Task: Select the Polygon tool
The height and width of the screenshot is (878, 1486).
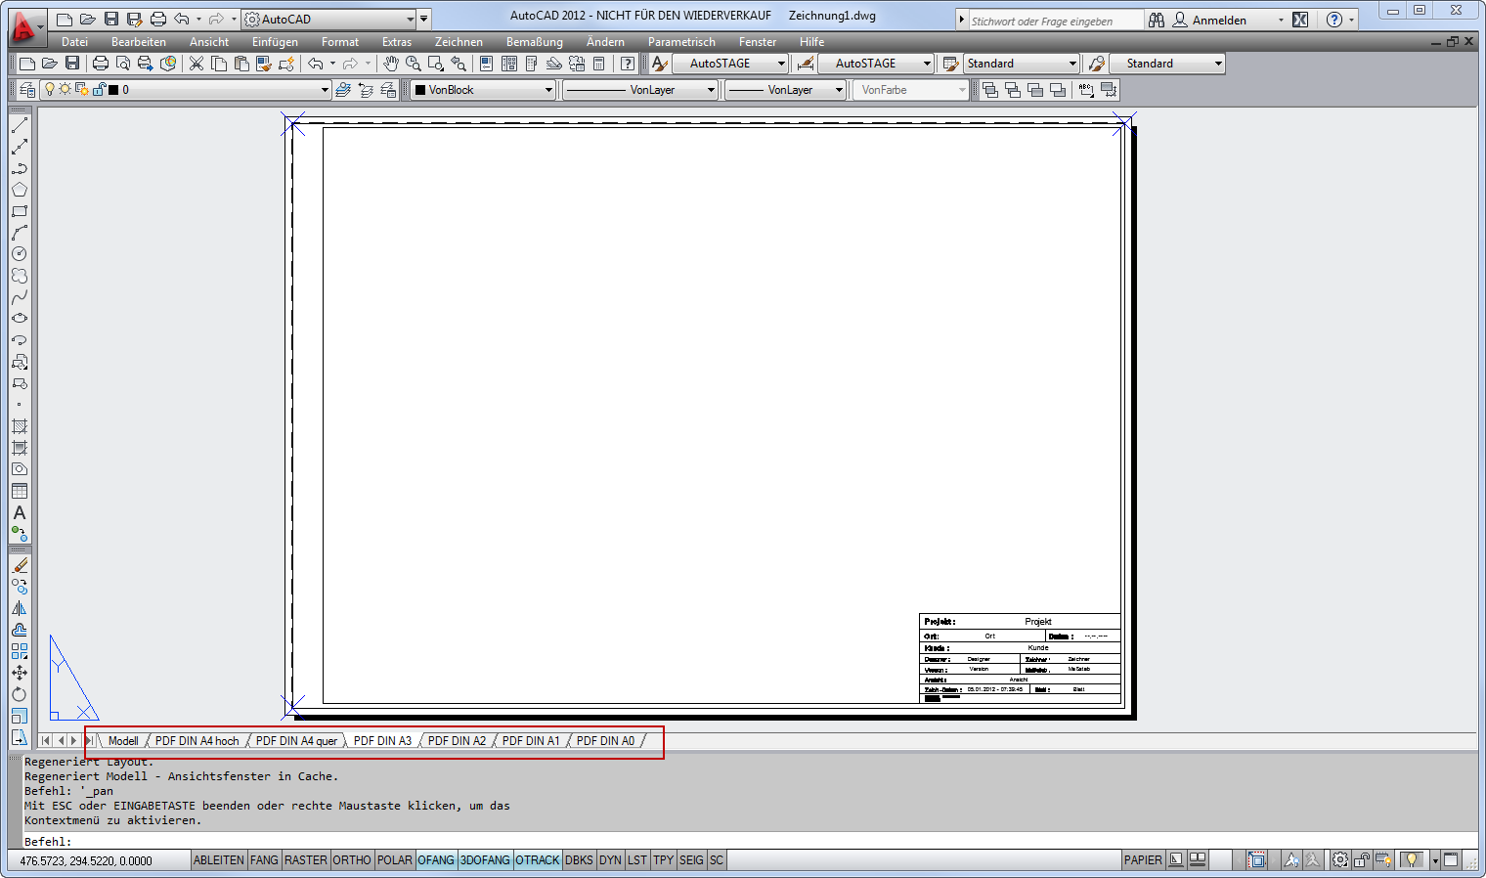Action: [20, 190]
